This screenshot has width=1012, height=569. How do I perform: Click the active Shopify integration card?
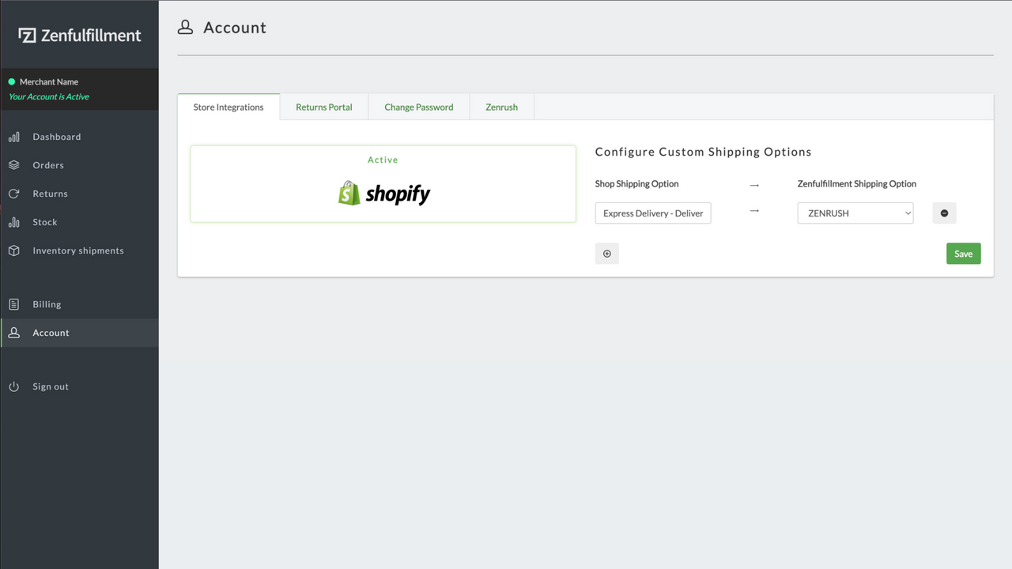pyautogui.click(x=383, y=184)
